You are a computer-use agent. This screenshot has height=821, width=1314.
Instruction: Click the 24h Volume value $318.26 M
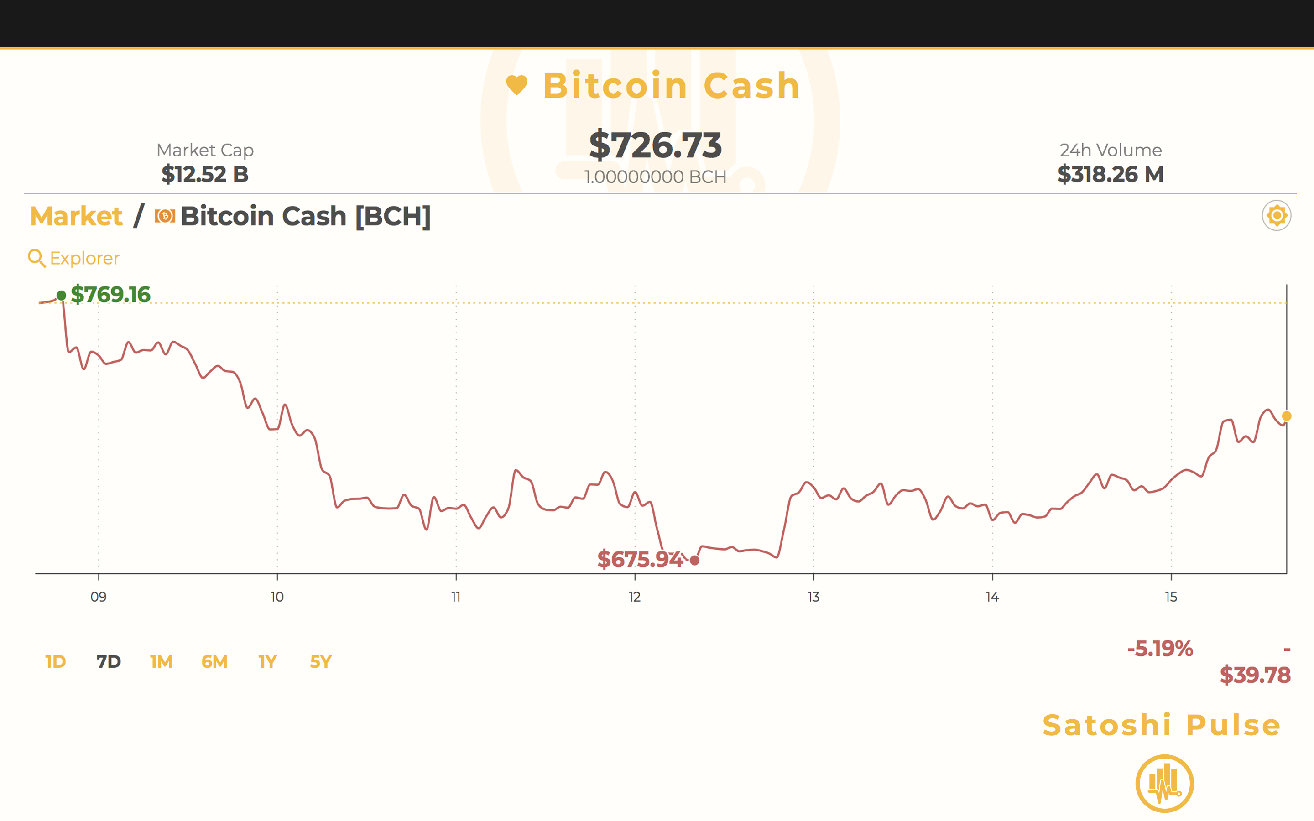[x=1110, y=175]
